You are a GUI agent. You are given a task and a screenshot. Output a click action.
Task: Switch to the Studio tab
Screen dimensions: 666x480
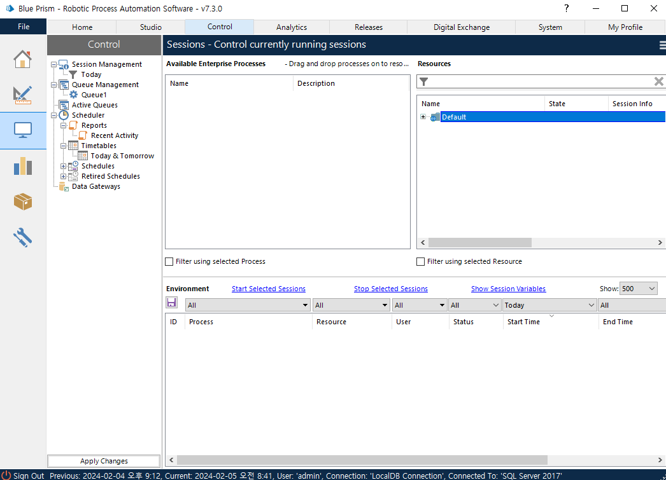point(151,27)
